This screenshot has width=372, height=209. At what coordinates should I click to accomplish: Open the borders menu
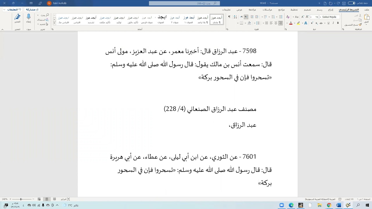click(242, 23)
